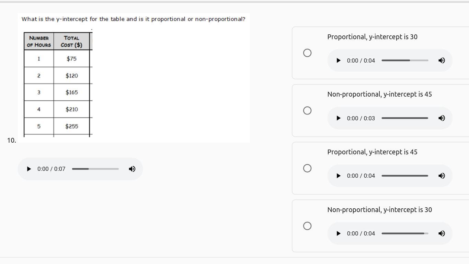The height and width of the screenshot is (264, 469).
Task: Mute audio for "Non-proportional, y-intercept is 45"
Action: 442,118
